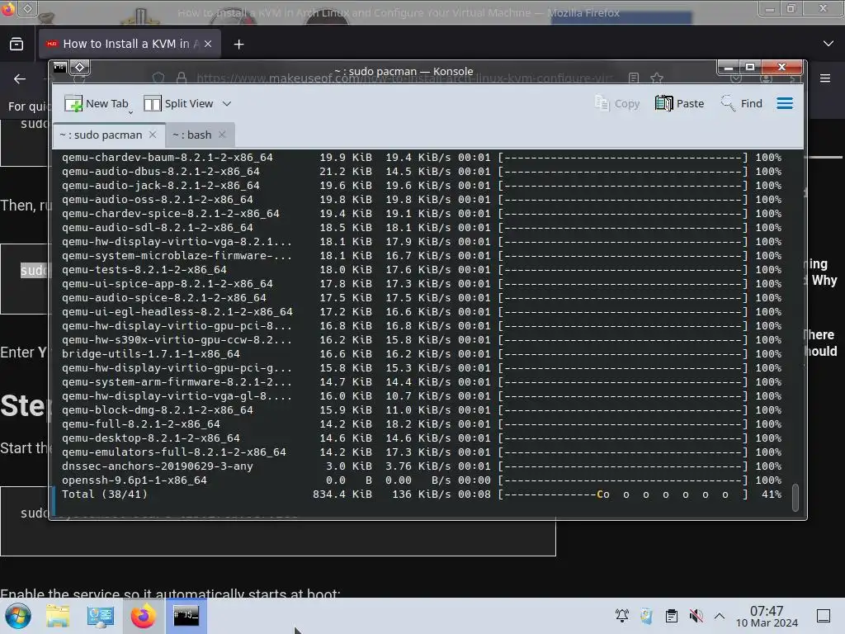Switch to Firefox from taskbar
Screen dimensions: 845x634
143,616
